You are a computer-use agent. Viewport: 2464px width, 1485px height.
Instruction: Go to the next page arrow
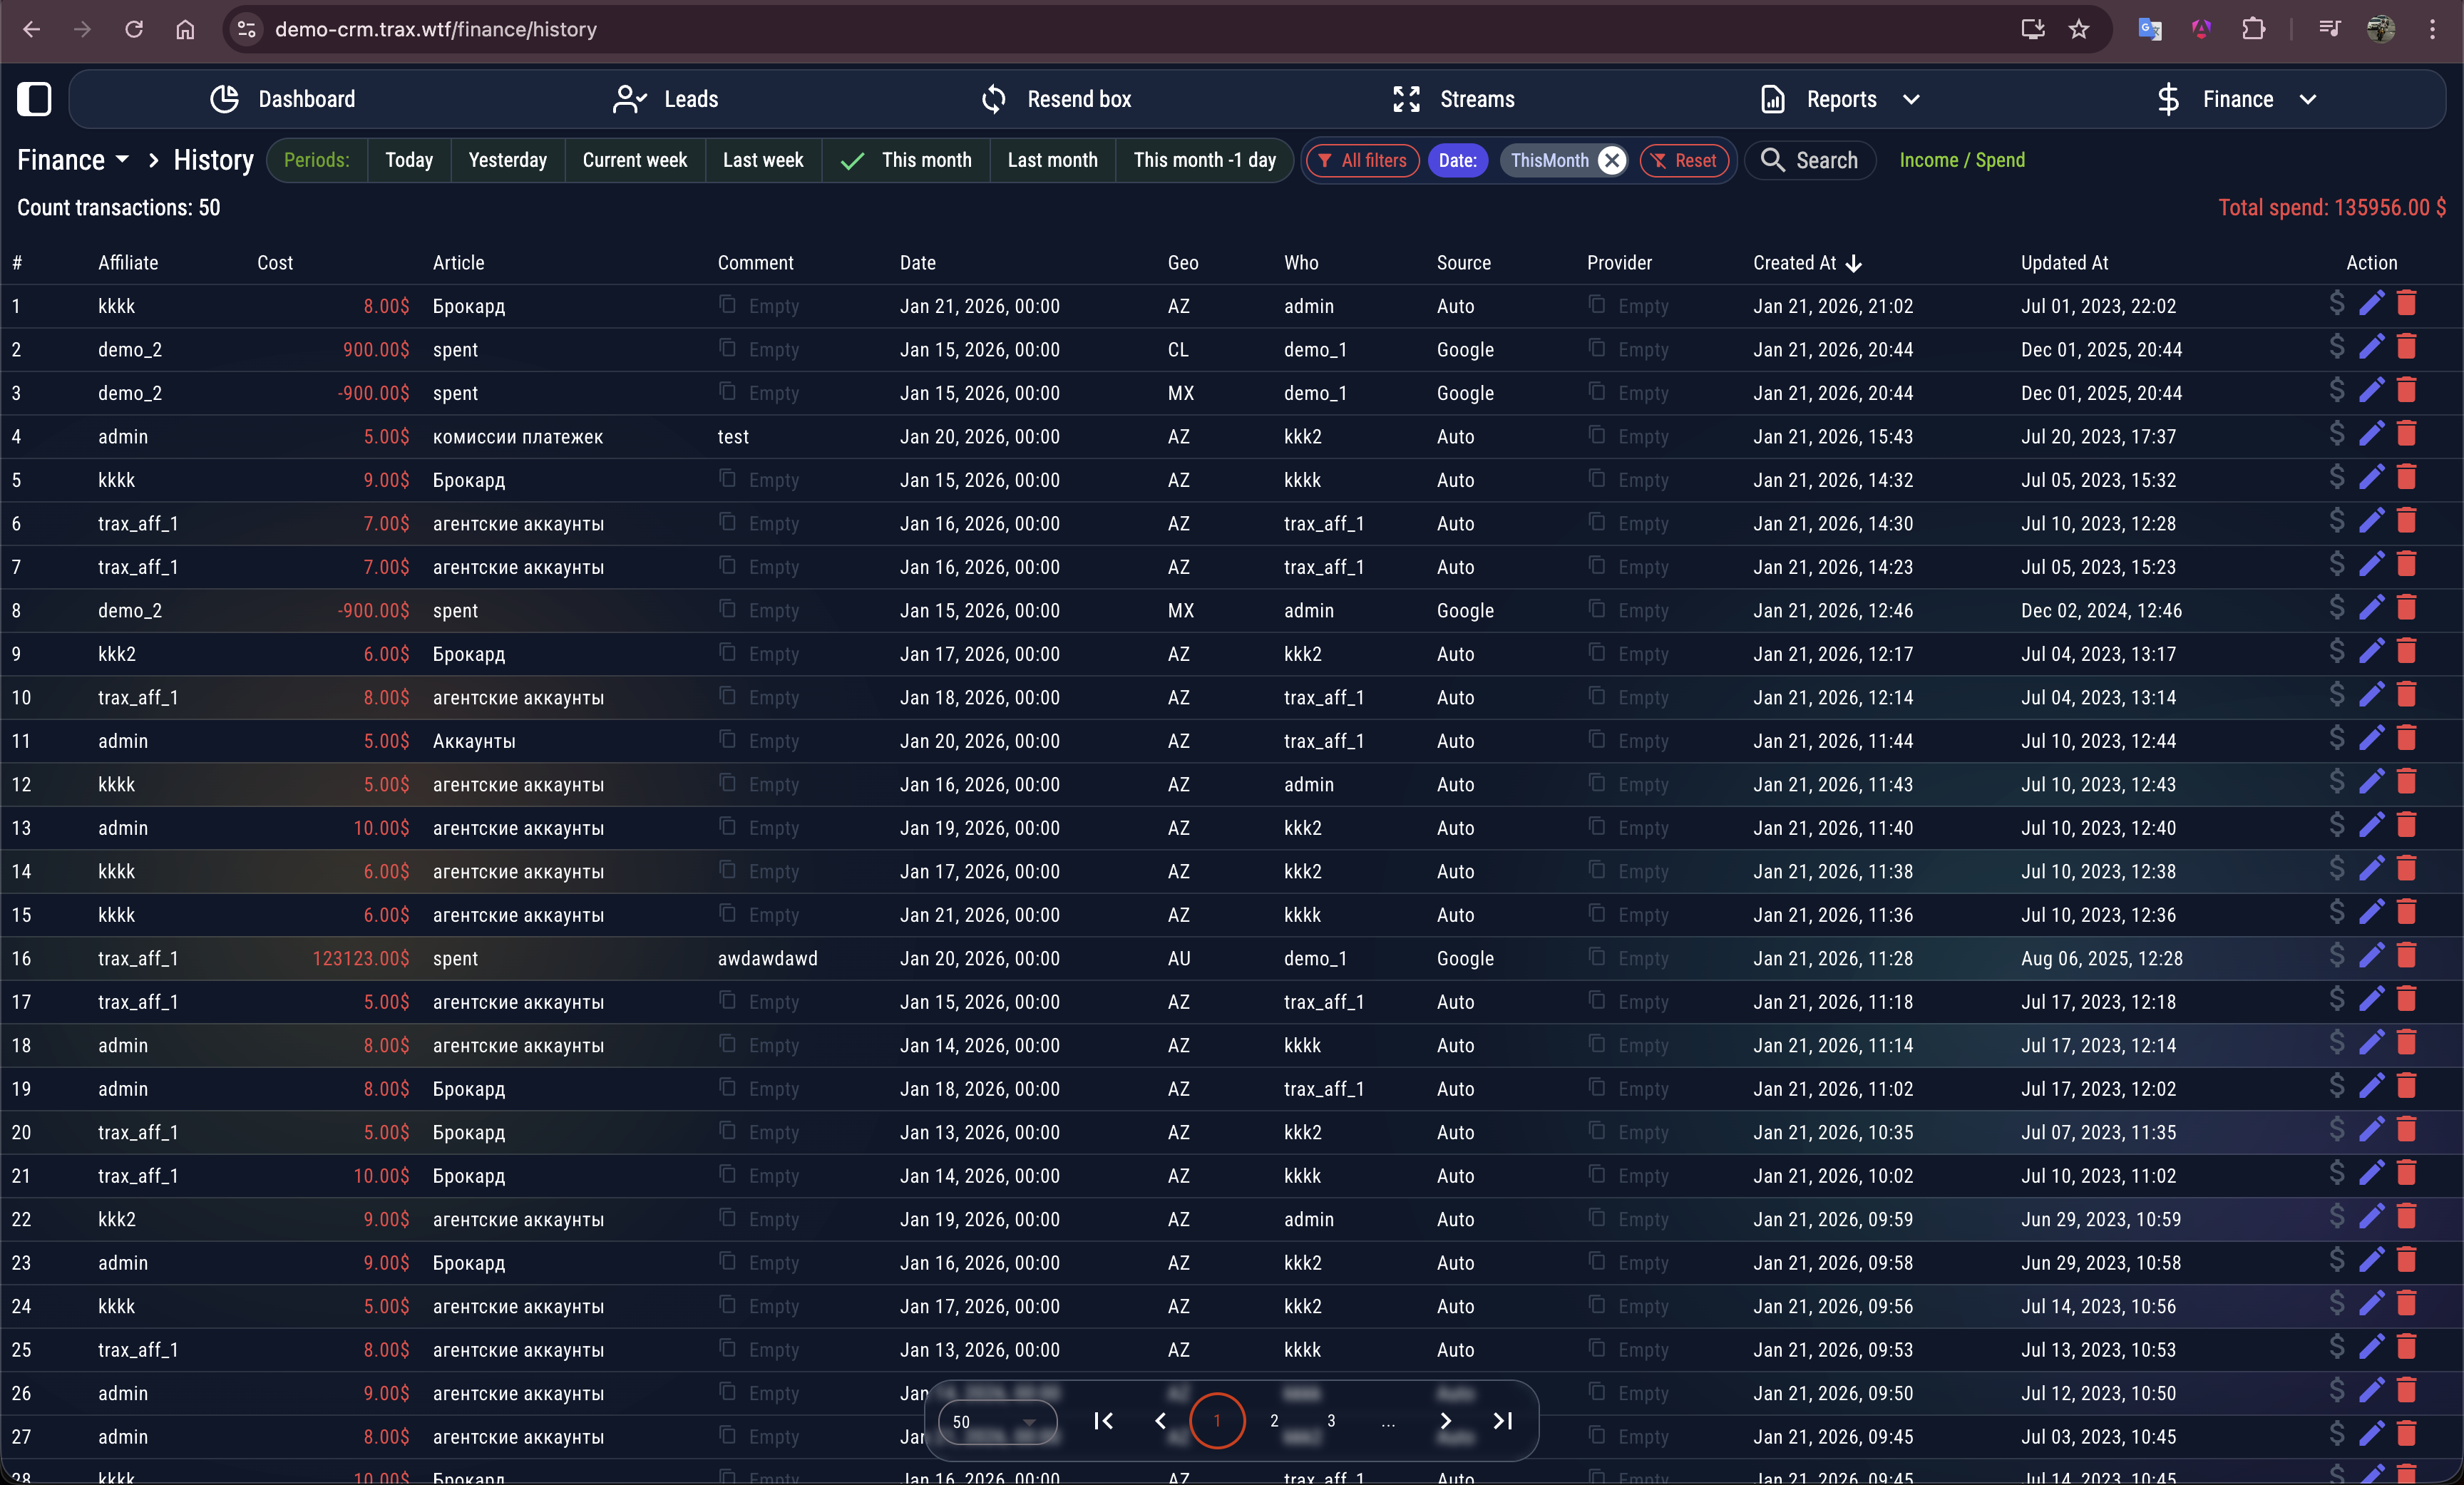(1445, 1420)
